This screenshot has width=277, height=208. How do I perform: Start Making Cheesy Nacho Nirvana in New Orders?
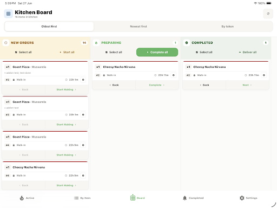(x=67, y=185)
